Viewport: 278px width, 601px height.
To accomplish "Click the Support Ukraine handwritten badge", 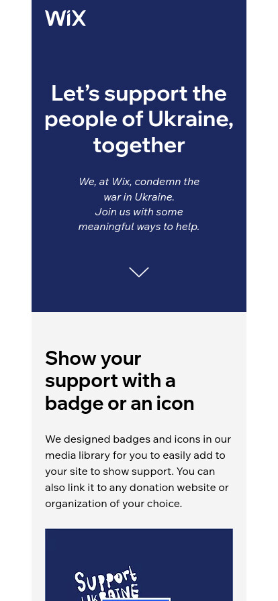I will click(106, 584).
